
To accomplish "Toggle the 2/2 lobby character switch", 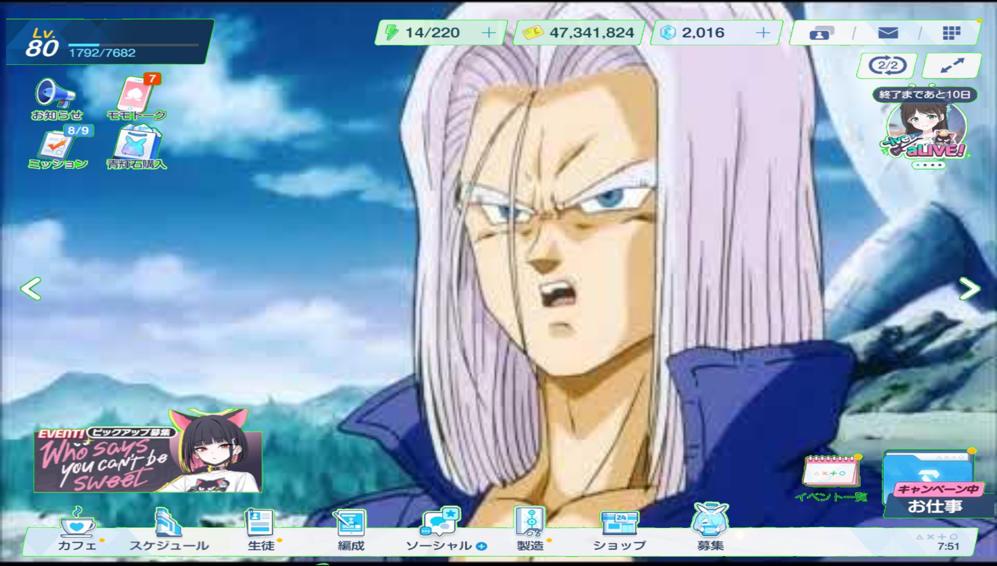I will pyautogui.click(x=887, y=66).
